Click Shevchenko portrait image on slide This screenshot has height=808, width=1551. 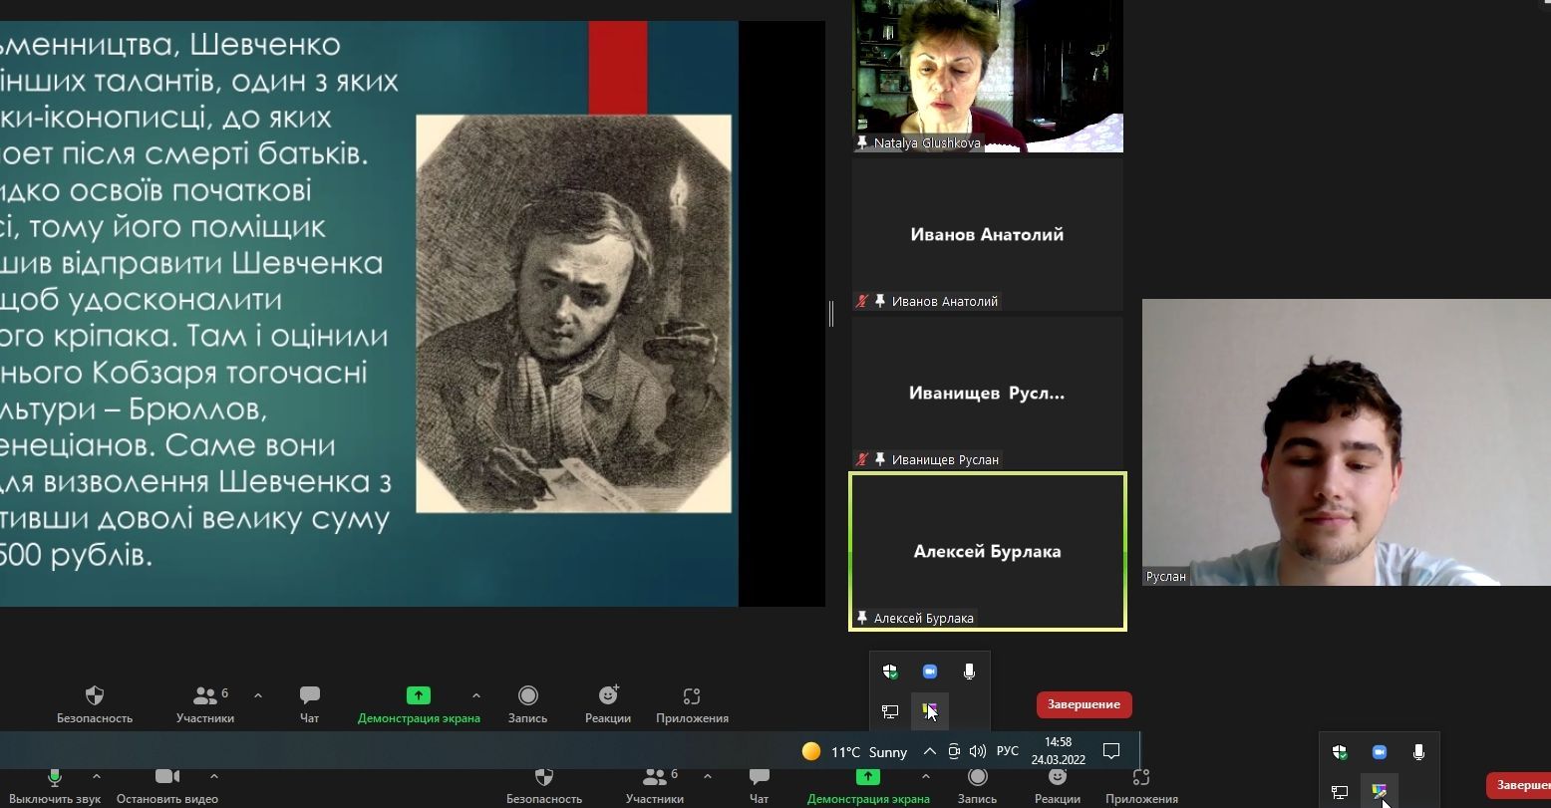[573, 314]
